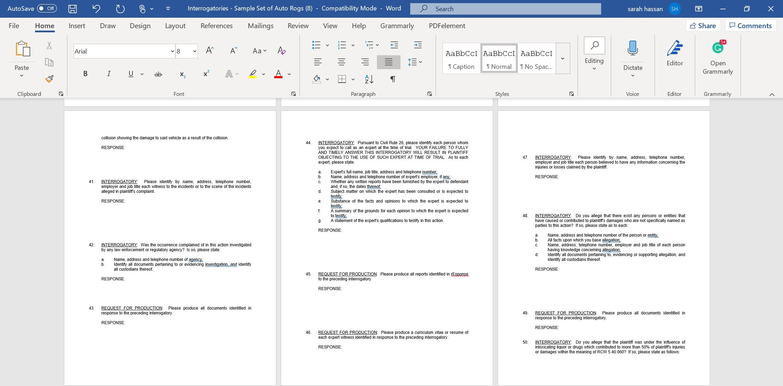Toggle Justify text alignment
The image size is (783, 386).
pos(388,62)
